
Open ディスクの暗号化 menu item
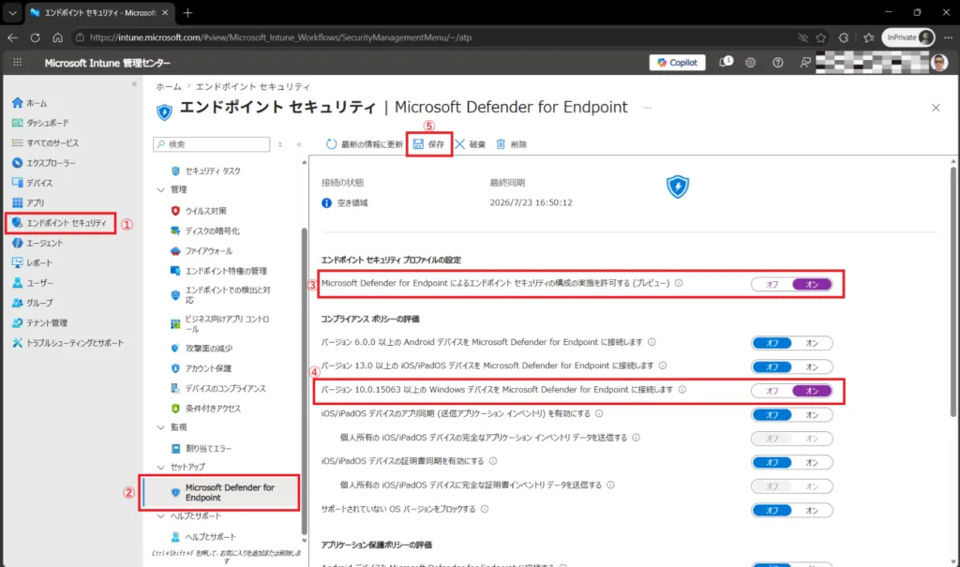point(205,231)
